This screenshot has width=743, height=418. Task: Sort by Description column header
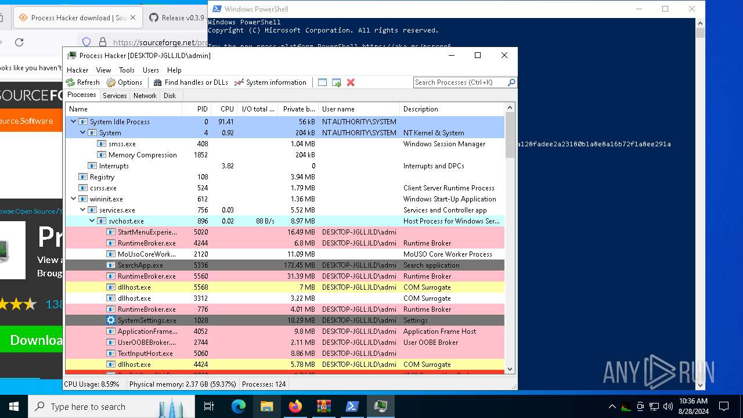tap(452, 109)
